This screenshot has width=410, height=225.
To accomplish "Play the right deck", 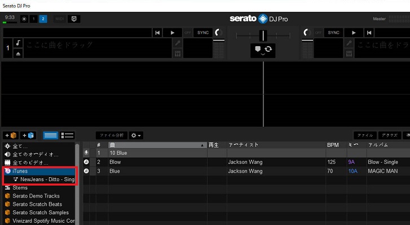I will coord(354,33).
